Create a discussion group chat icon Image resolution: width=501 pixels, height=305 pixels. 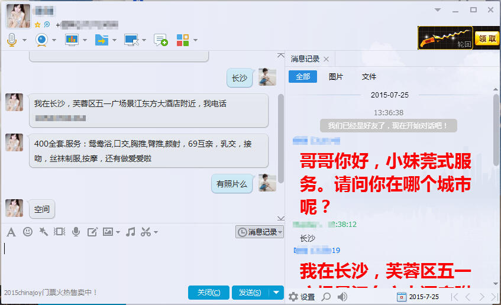click(x=160, y=40)
